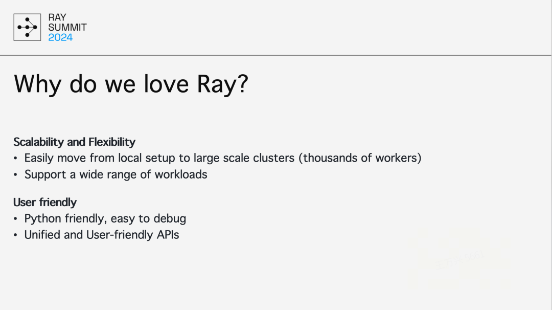Viewport: 552px width, 310px height.
Task: Click the word "debug" in the Python bullet
Action: [x=169, y=218]
